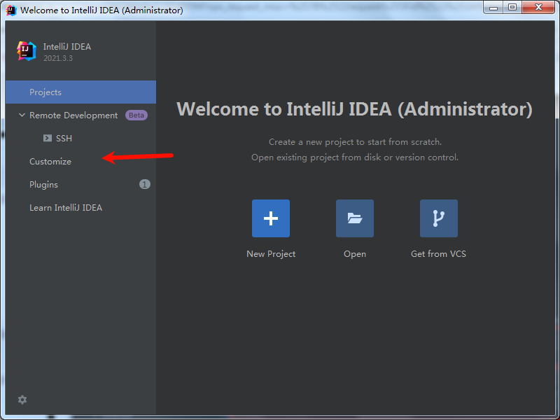Image resolution: width=560 pixels, height=420 pixels.
Task: Close the Welcome to IntelliJ IDEA window
Action: click(538, 8)
